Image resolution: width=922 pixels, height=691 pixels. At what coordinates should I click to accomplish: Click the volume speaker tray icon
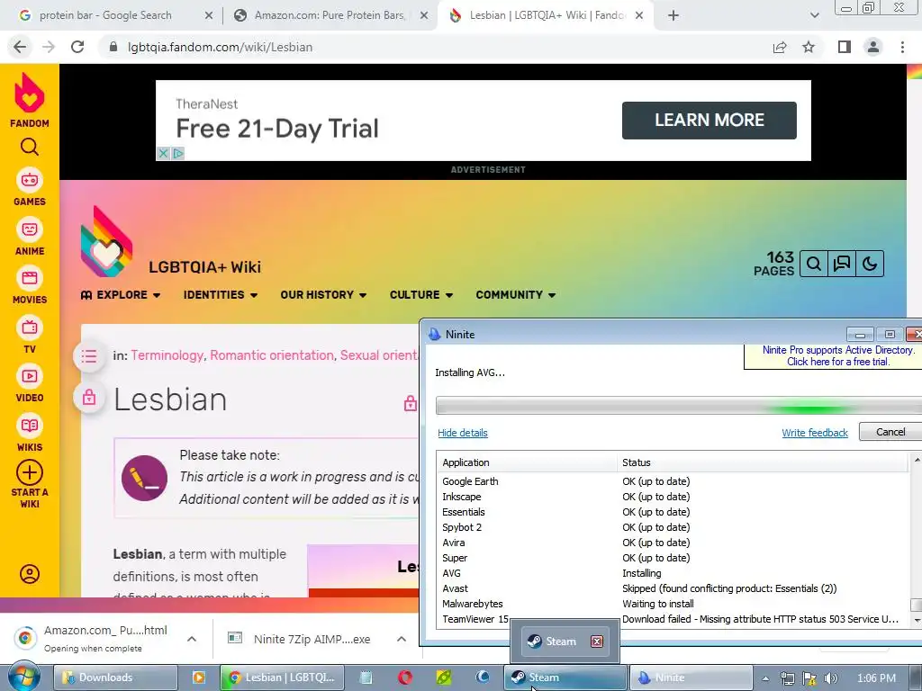(x=830, y=678)
